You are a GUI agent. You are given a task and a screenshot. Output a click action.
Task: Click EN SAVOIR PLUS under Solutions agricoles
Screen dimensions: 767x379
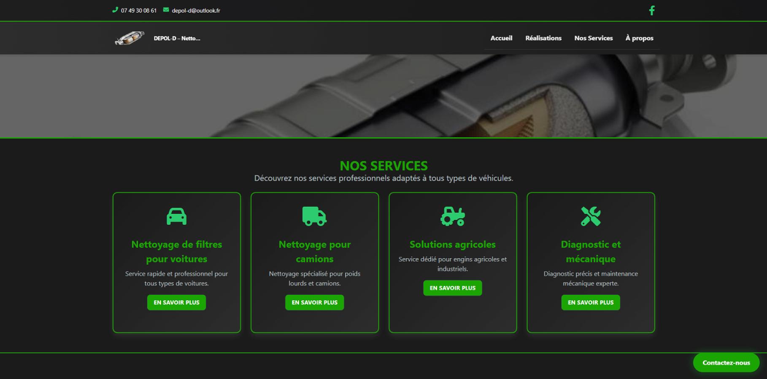(452, 288)
